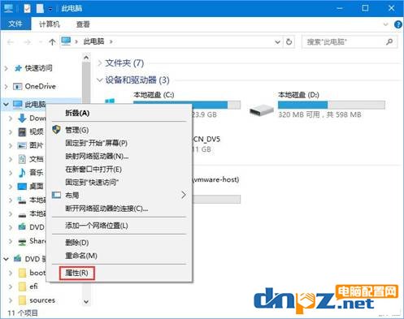
Task: Click the 本地磁盘 (C:) drive label
Action: pos(154,95)
